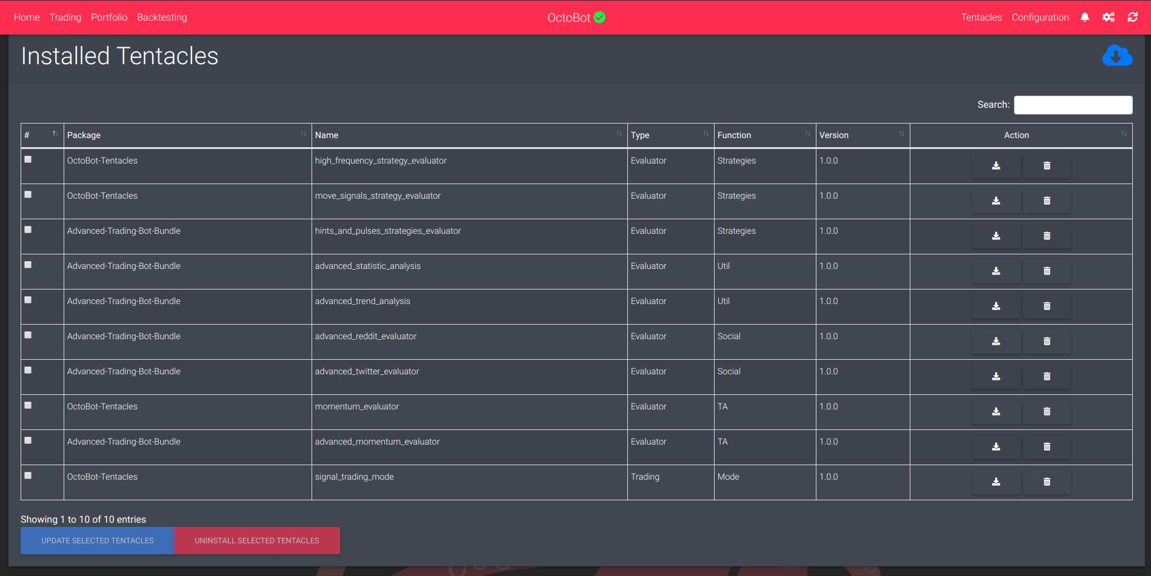Click Update Selected Tentacles button

(x=98, y=540)
